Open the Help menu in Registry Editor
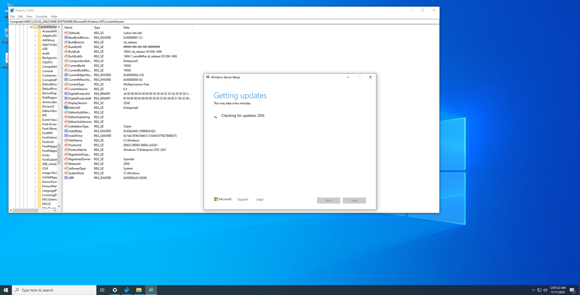Screen dimensions: 580x295 click(x=54, y=16)
